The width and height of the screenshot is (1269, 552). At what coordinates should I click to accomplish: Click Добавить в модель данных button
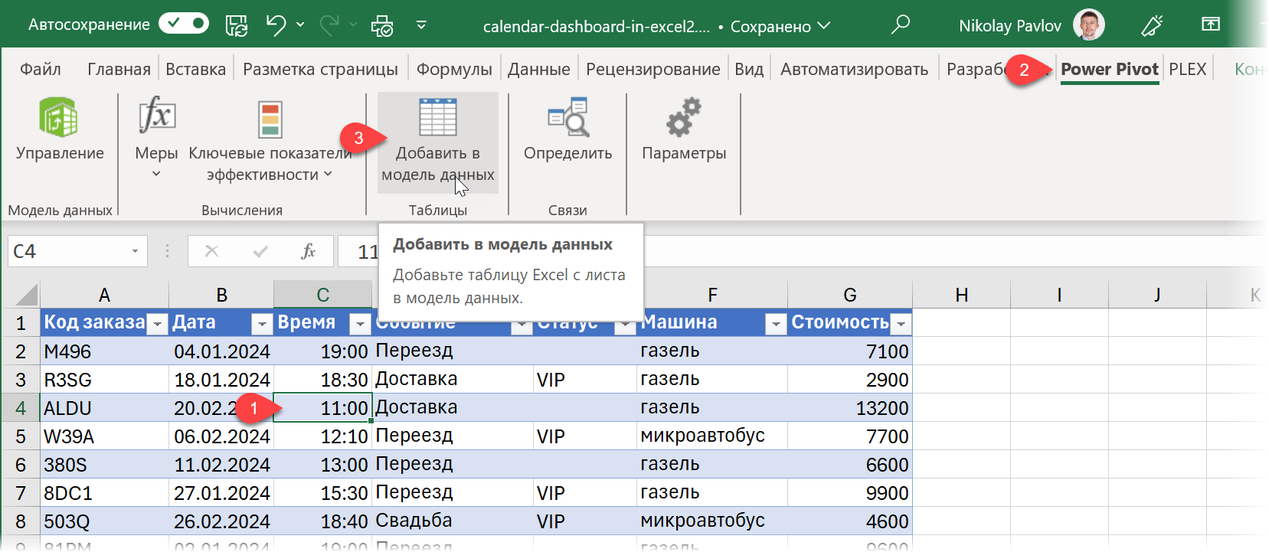tap(438, 142)
